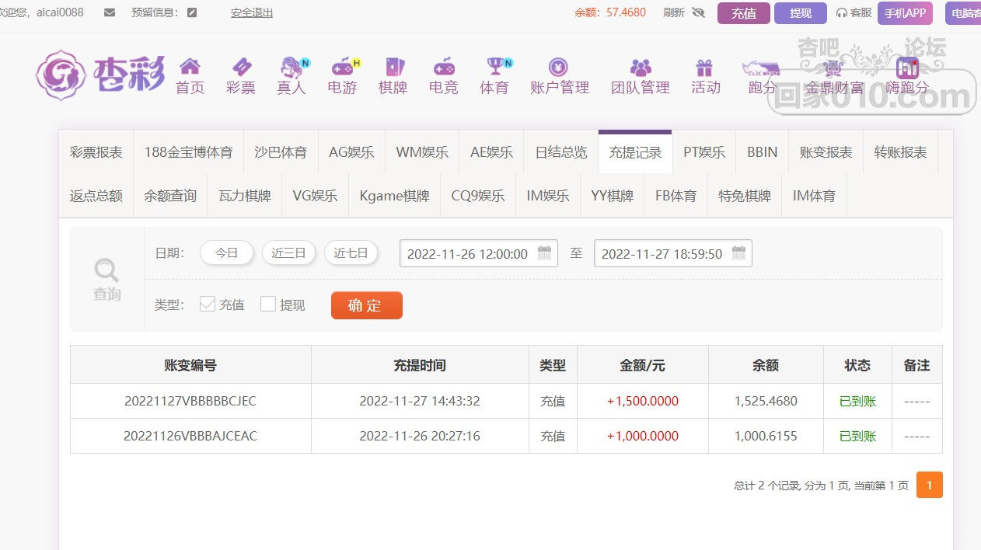Open the mail envelope icon
This screenshot has height=550, width=981.
point(110,12)
